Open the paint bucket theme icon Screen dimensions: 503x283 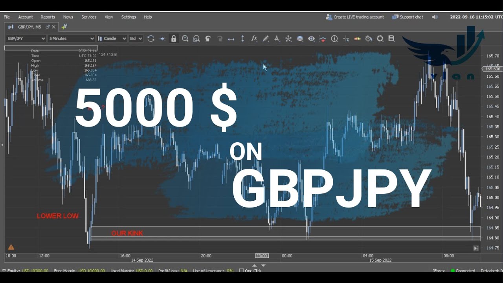(369, 39)
